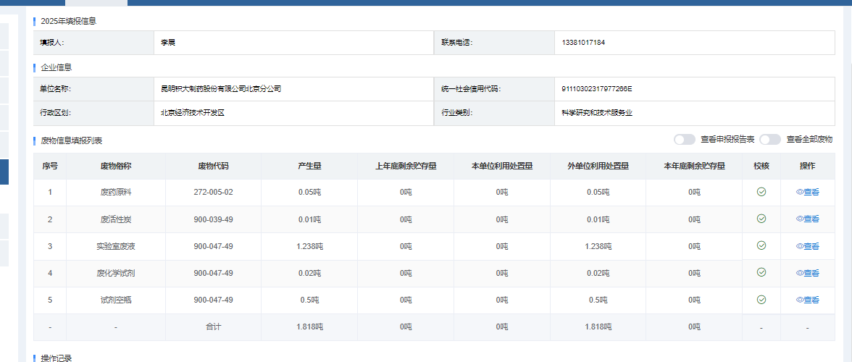852x362 pixels.
Task: Toggle the 查看申报报告表 switch
Action: pos(684,139)
